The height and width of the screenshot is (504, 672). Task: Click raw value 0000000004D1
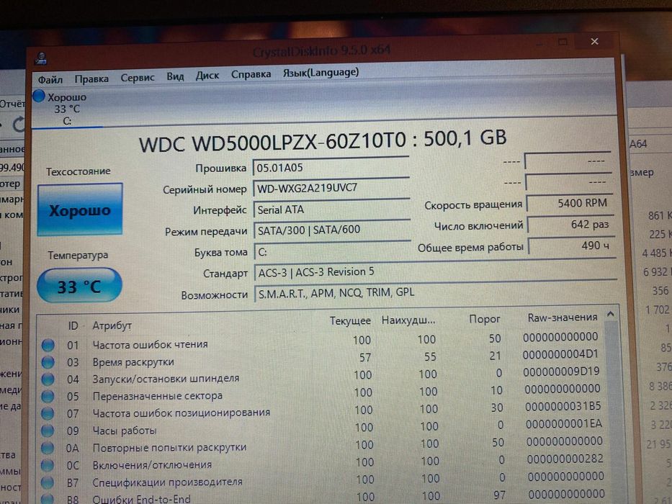click(x=561, y=354)
